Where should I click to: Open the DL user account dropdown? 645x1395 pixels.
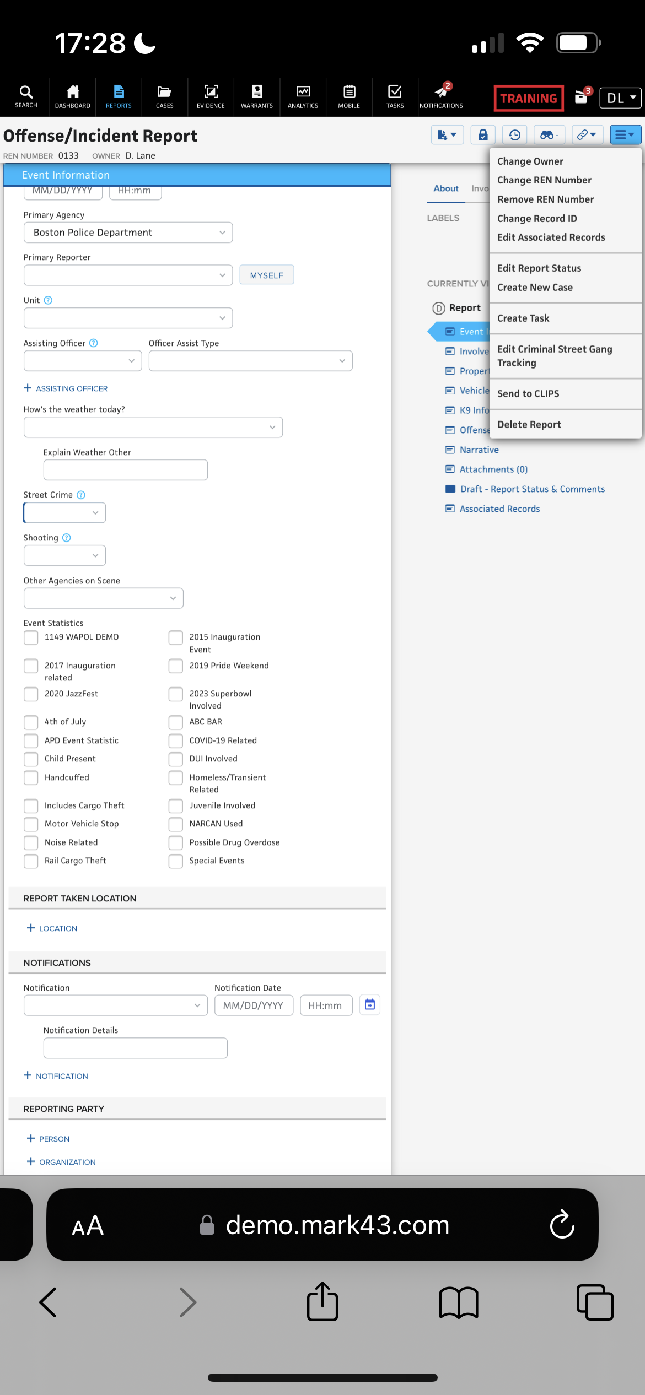click(621, 98)
